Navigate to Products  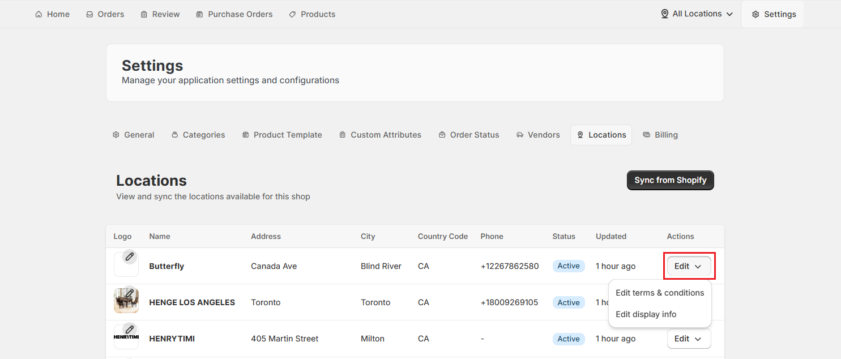[312, 14]
